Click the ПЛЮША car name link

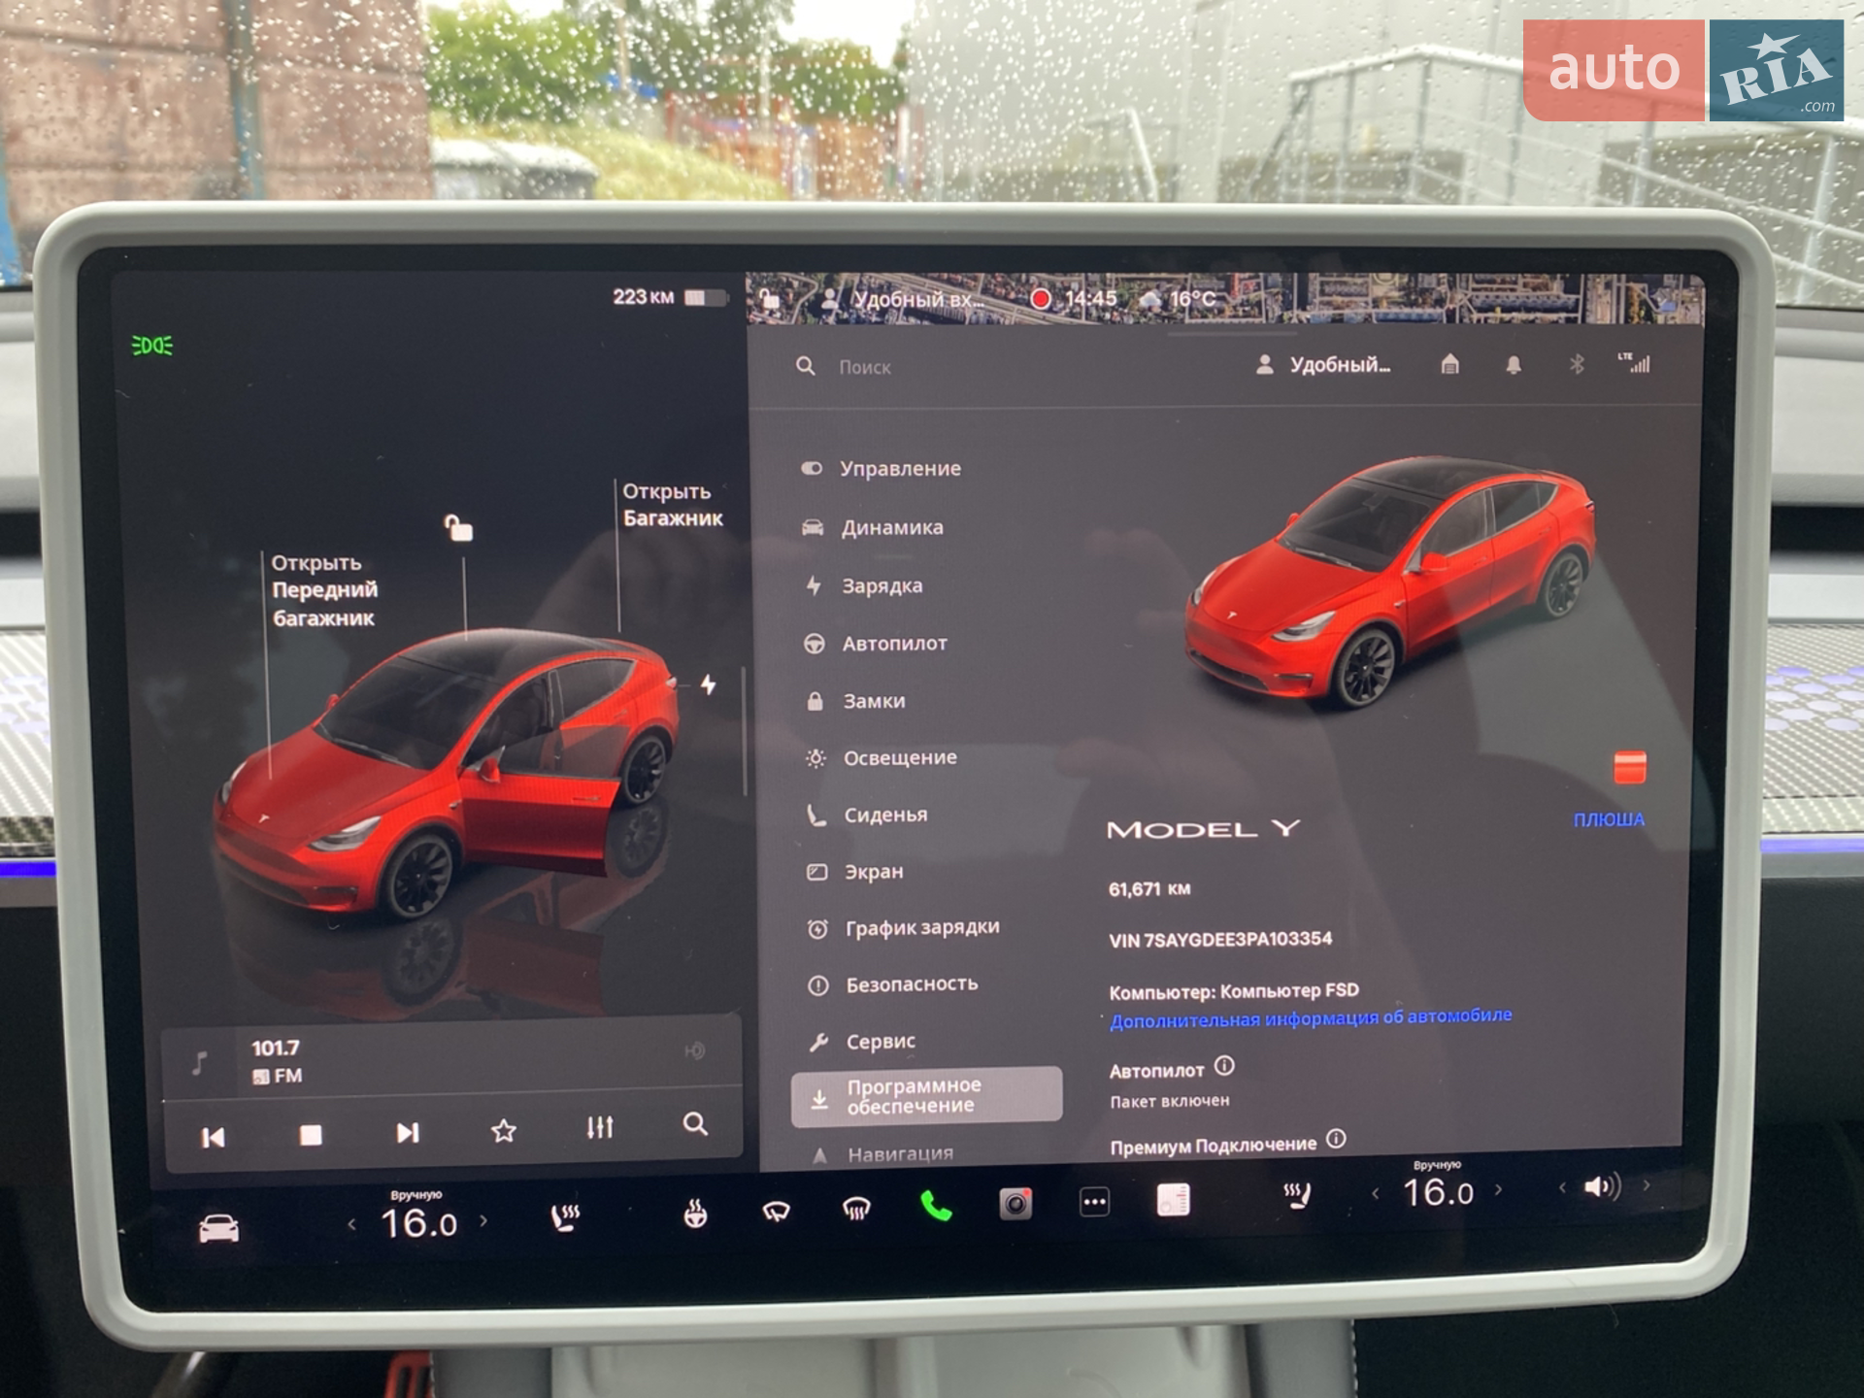tap(1609, 819)
